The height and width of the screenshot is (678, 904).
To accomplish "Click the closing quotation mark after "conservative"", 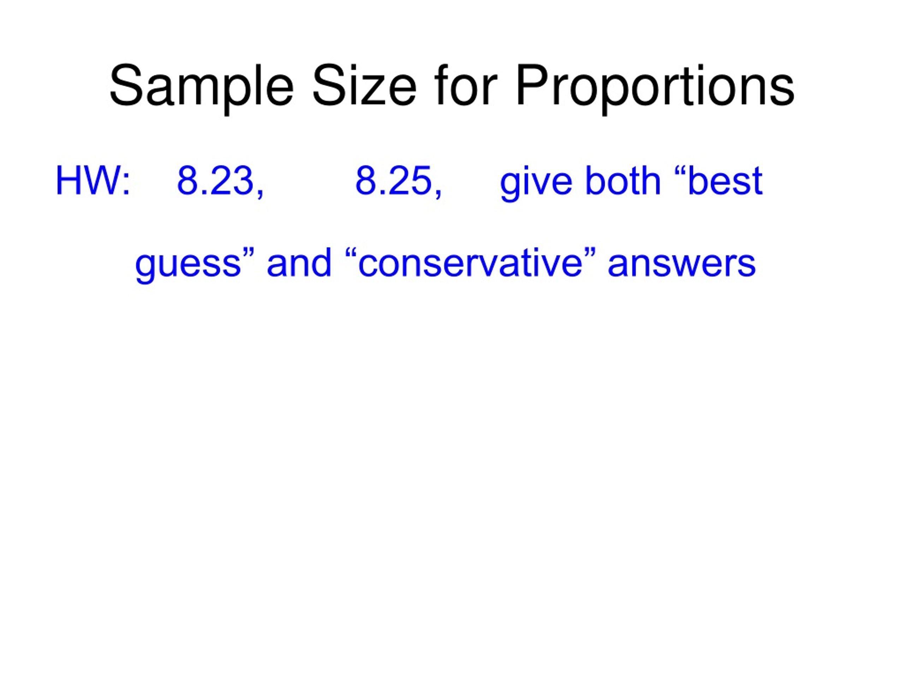I will pos(590,254).
